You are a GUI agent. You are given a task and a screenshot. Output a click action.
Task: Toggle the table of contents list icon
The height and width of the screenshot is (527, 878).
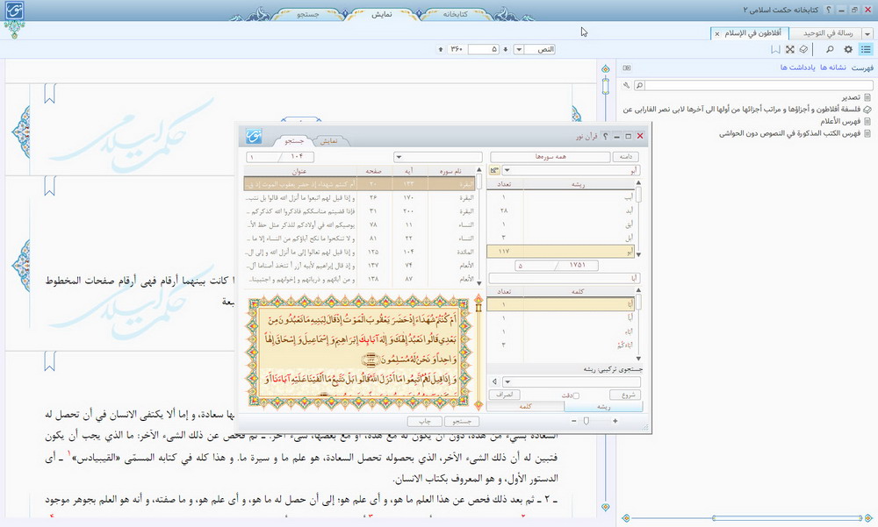866,49
